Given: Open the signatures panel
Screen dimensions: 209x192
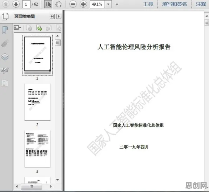Looking at the screenshot, I should pos(5,70).
